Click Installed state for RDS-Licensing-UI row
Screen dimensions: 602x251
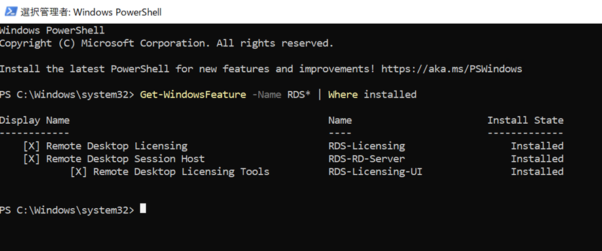(x=537, y=171)
